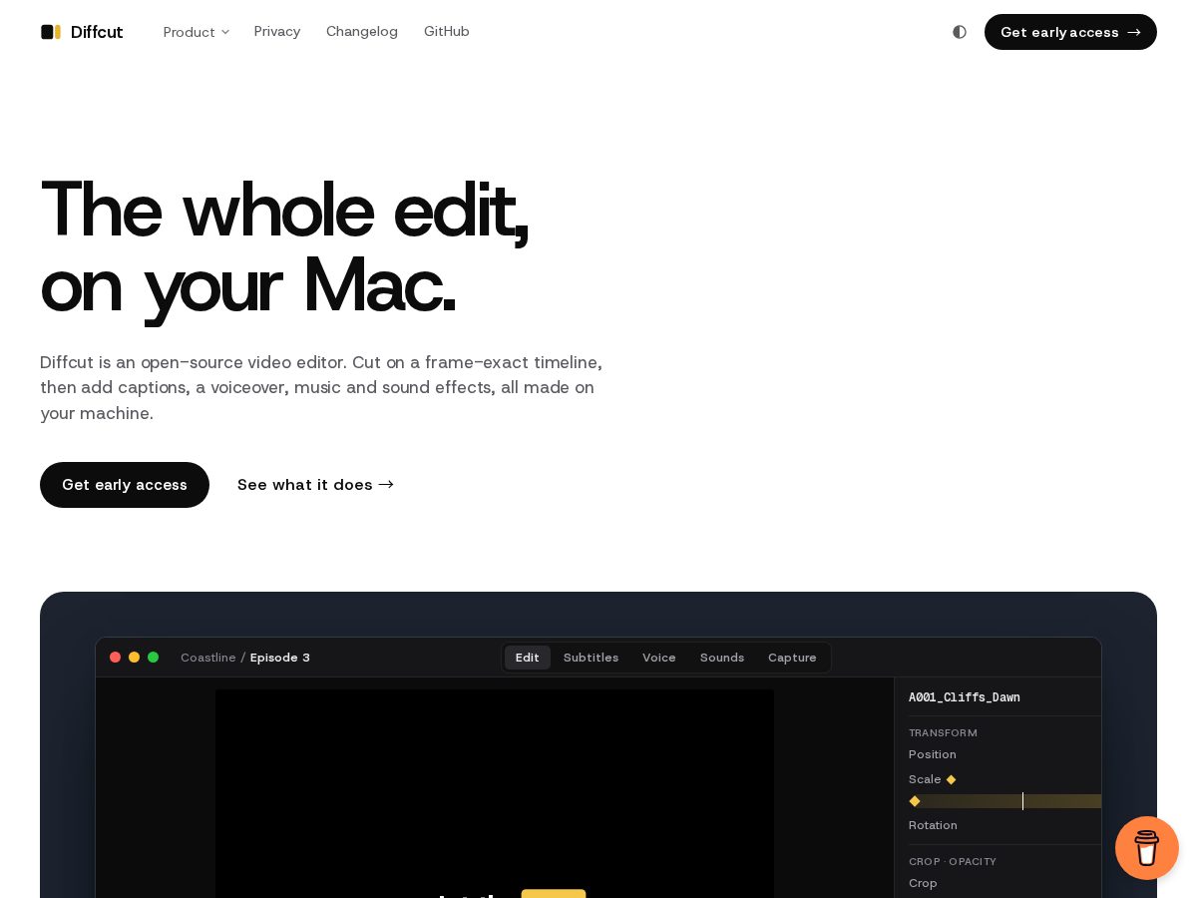
Task: Click the Scale keyframe diamond icon
Action: click(951, 779)
